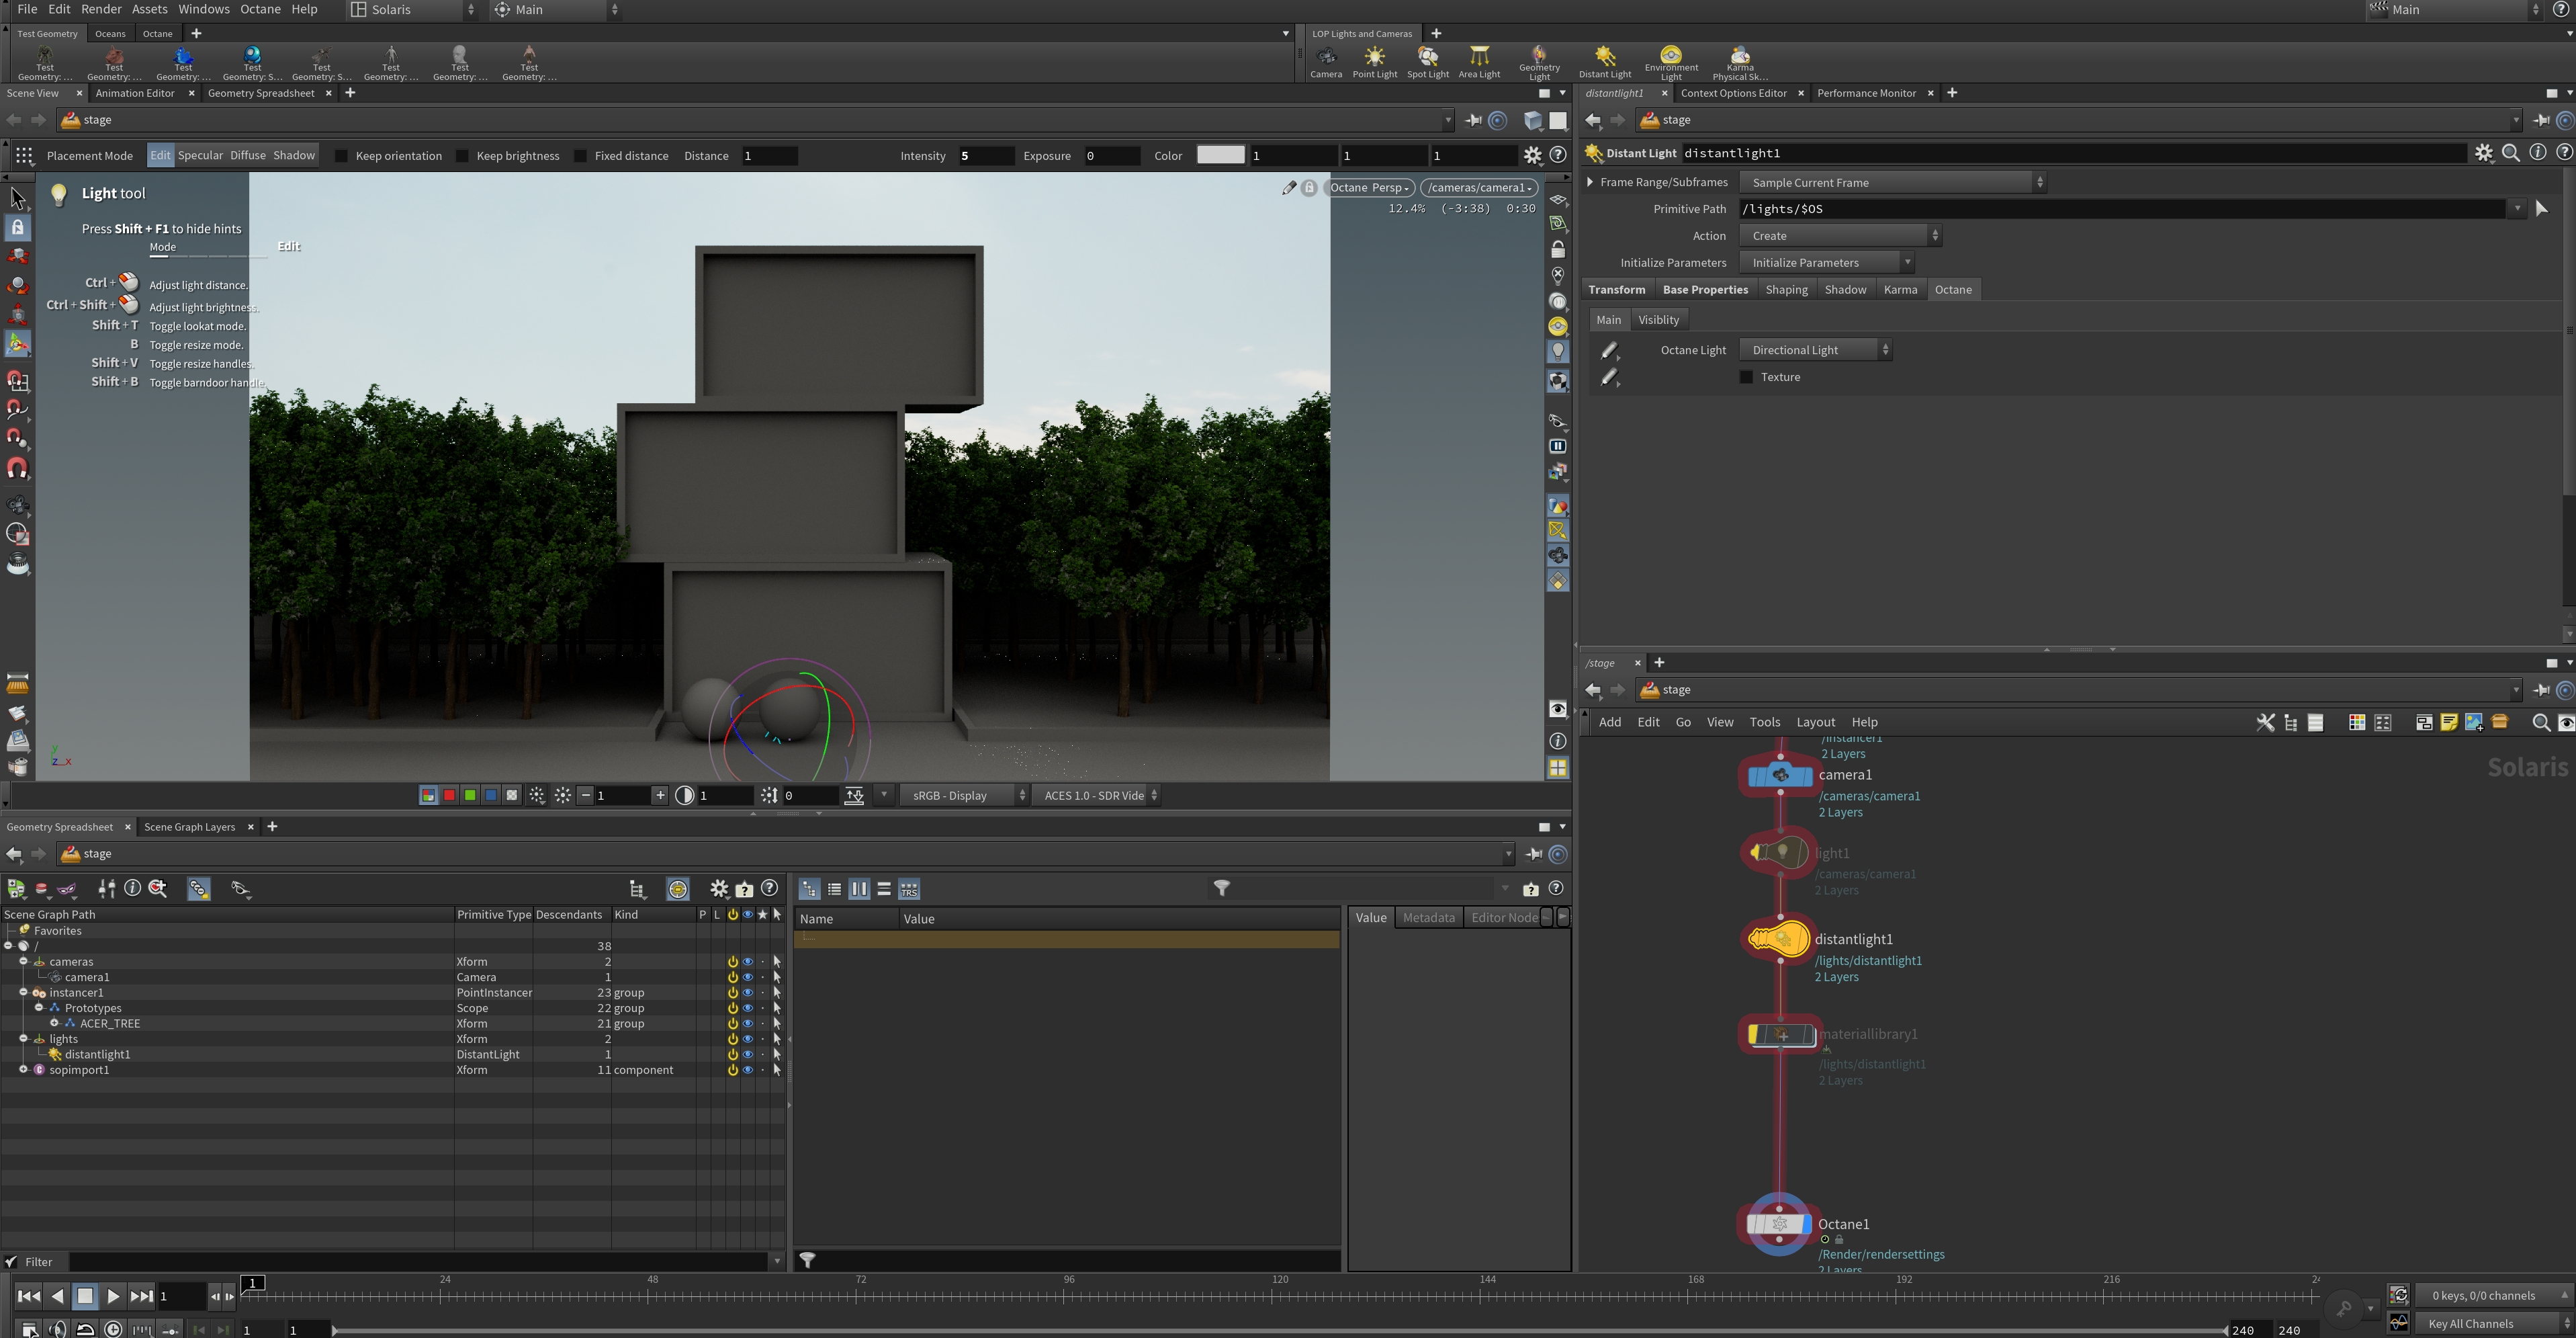Open the Octane Light type dropdown
The height and width of the screenshot is (1338, 2576).
tap(1815, 349)
